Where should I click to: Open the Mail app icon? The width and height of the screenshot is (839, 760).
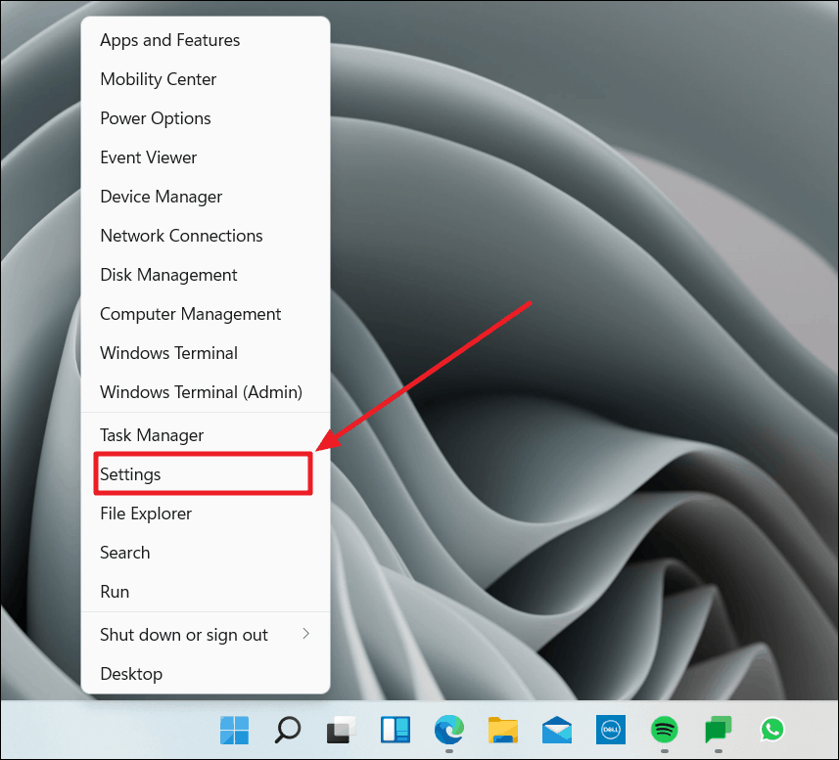[x=556, y=730]
